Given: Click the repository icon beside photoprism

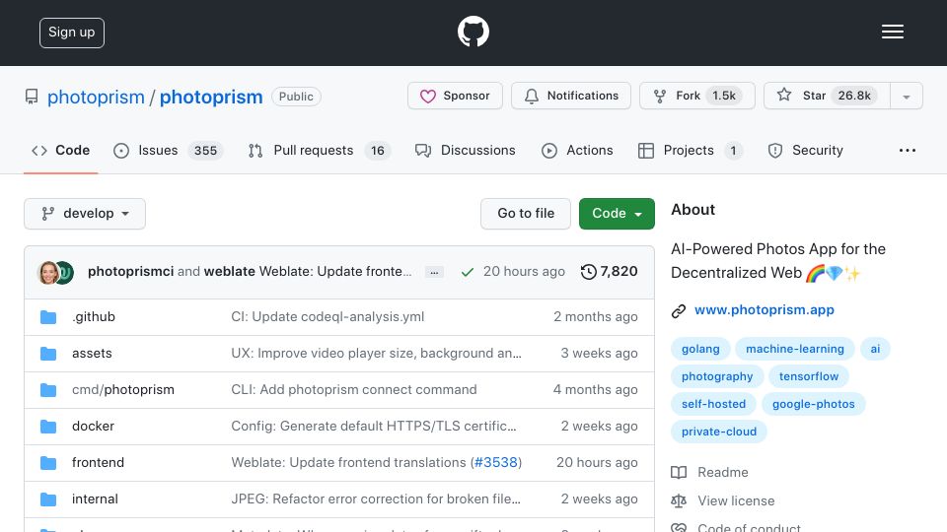Looking at the screenshot, I should point(32,97).
